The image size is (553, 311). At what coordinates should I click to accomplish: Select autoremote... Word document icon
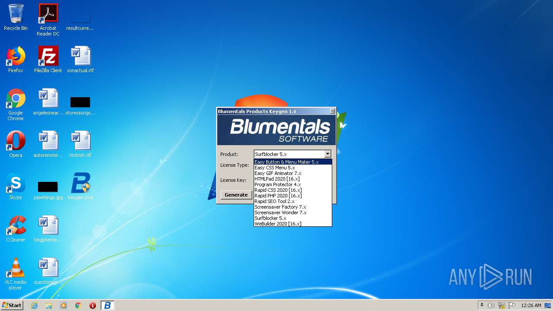(48, 144)
